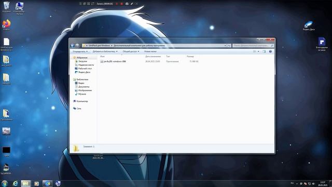Click the Компьютер desktop icon
332x187 pixels.
19,8
